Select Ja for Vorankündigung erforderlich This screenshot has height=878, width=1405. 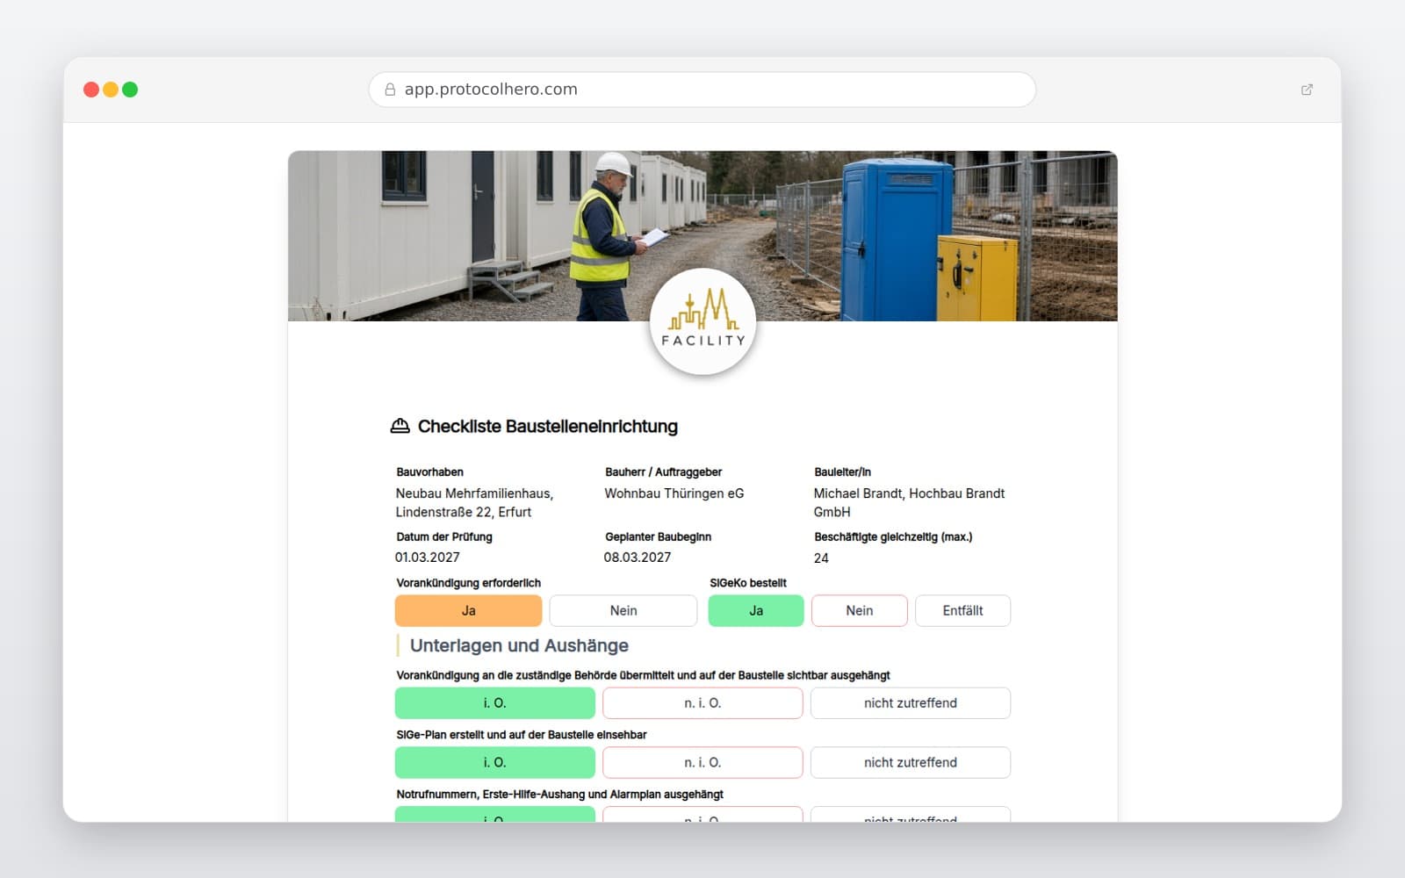click(469, 610)
